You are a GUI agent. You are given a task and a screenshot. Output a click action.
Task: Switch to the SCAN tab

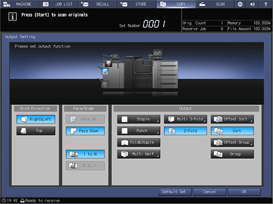coord(215,4)
